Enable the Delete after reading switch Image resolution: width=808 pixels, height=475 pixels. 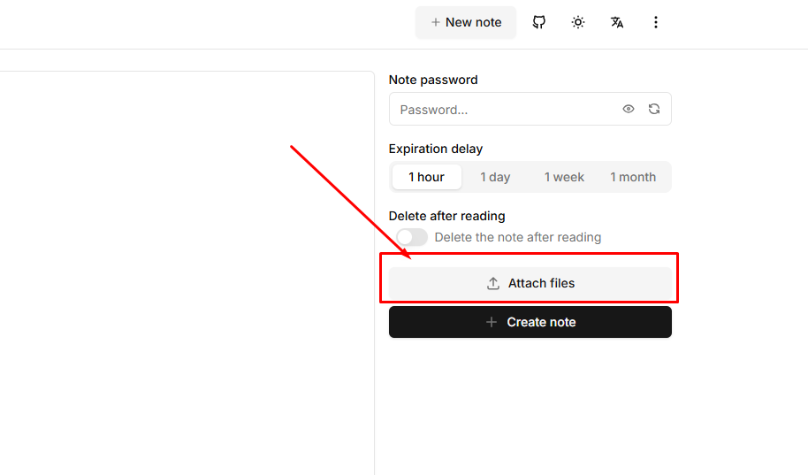[x=412, y=237]
